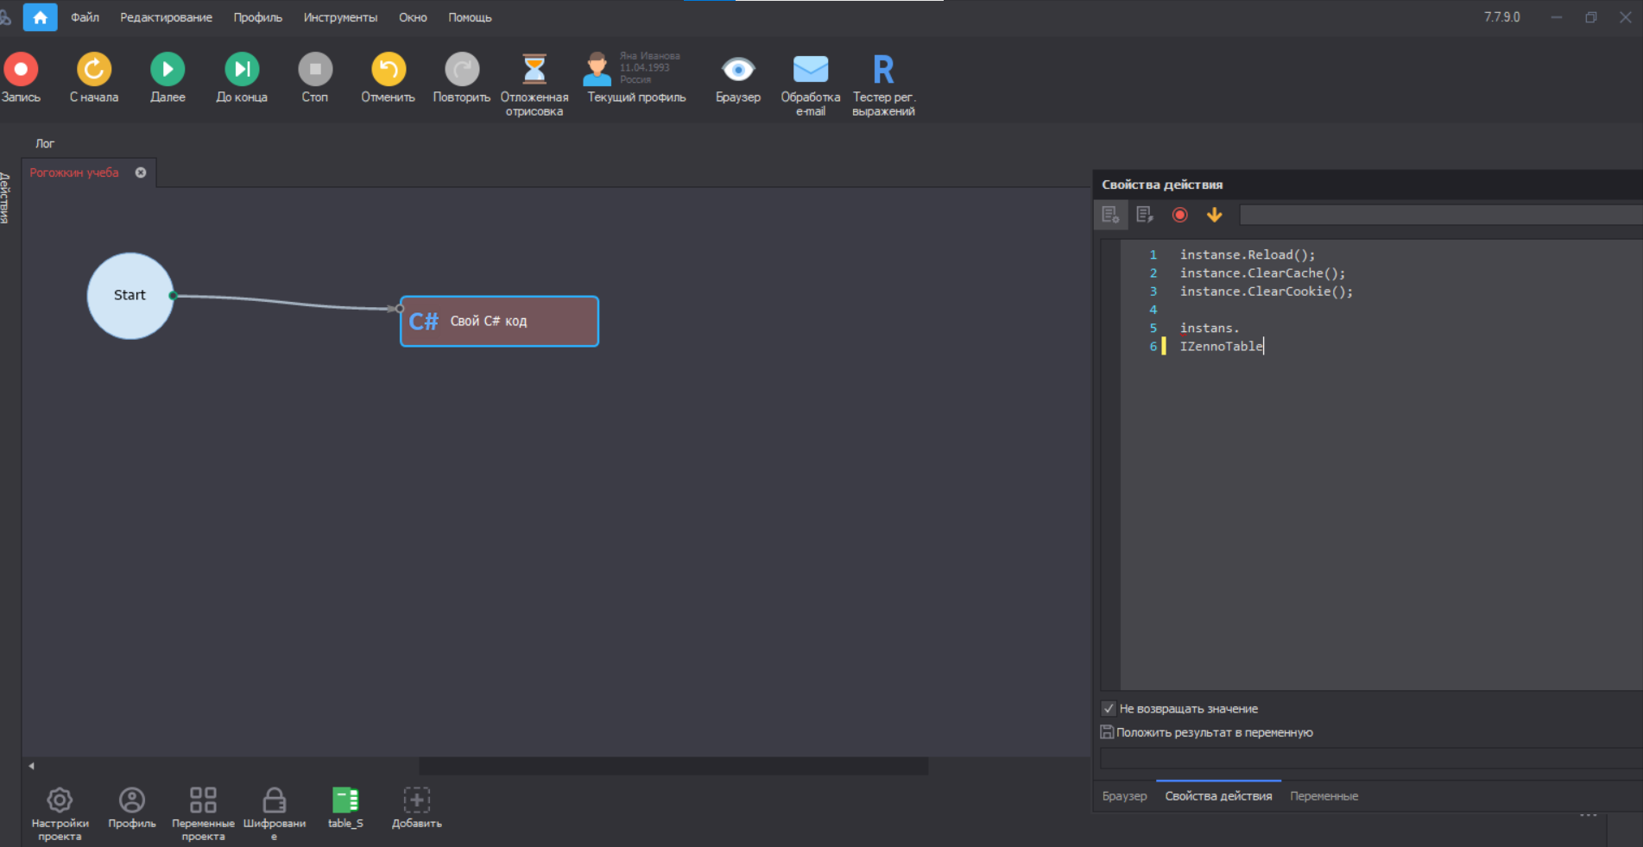The width and height of the screenshot is (1643, 847).
Task: Switch to the Переменные tab
Action: tap(1324, 796)
